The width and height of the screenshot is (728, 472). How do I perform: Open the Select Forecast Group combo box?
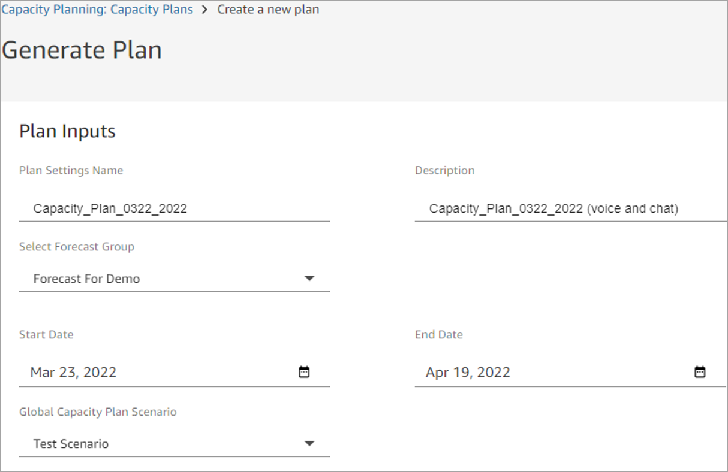(x=175, y=279)
